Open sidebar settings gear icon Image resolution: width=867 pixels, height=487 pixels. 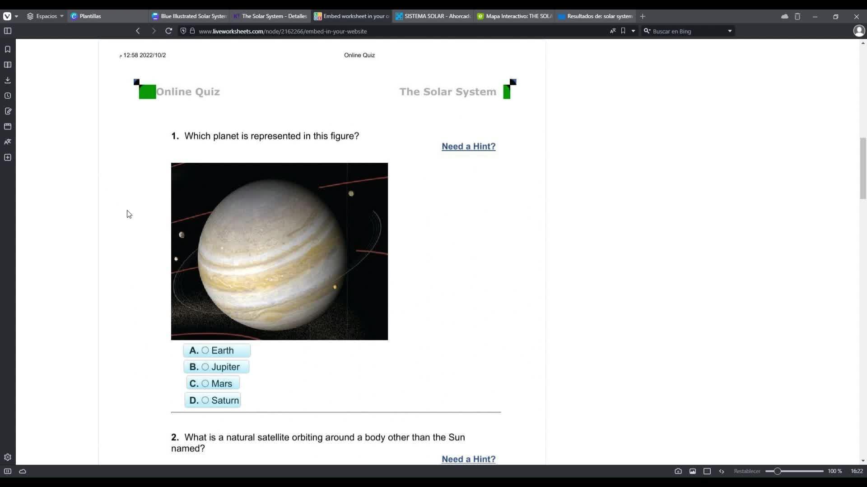[x=8, y=457]
